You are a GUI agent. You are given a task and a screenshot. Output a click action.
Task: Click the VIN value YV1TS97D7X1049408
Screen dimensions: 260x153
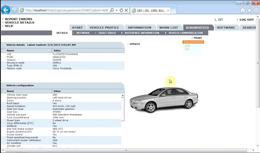coord(65,54)
